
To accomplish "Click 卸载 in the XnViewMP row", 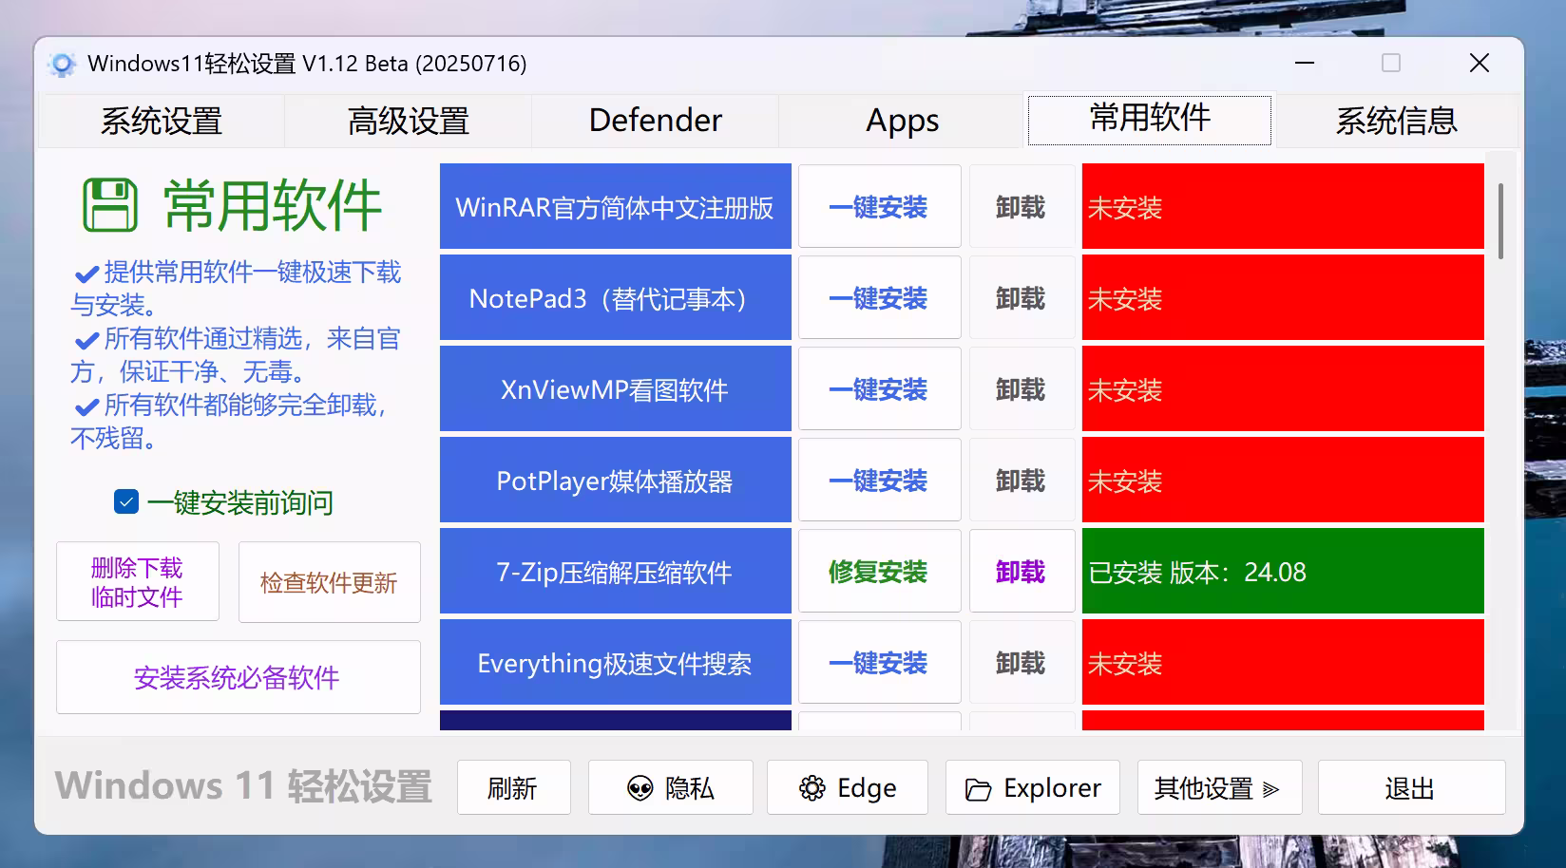I will (1022, 389).
